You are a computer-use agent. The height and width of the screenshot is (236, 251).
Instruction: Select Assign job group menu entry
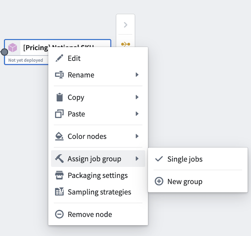pyautogui.click(x=98, y=159)
